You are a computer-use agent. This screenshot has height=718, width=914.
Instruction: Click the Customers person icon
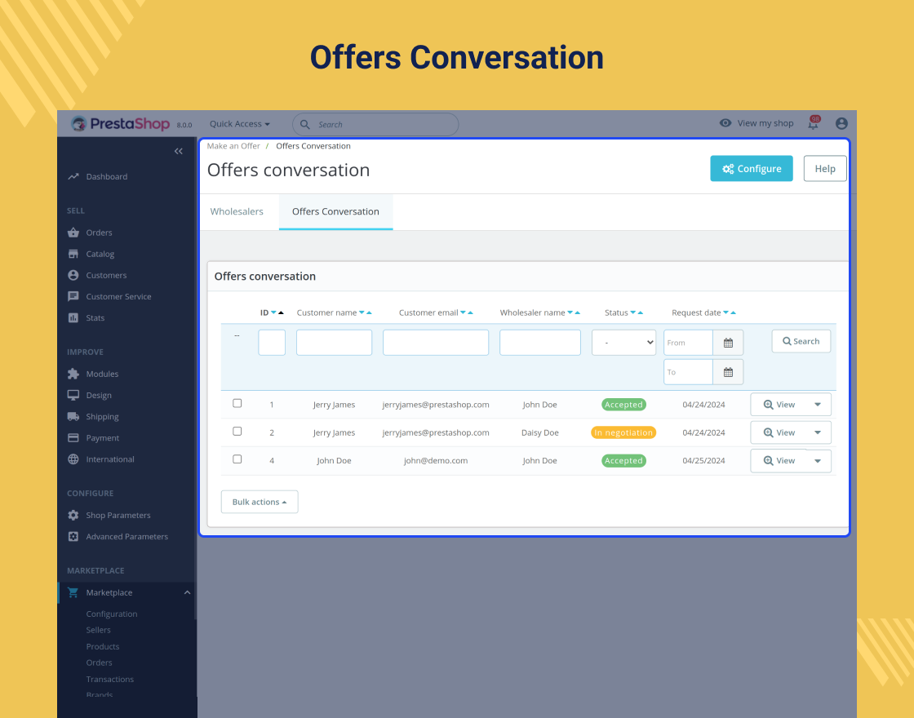73,275
